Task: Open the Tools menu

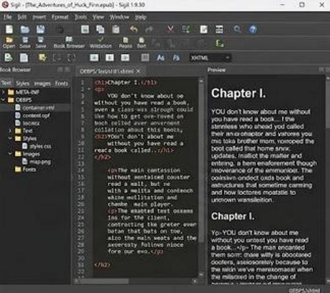Action: point(81,17)
